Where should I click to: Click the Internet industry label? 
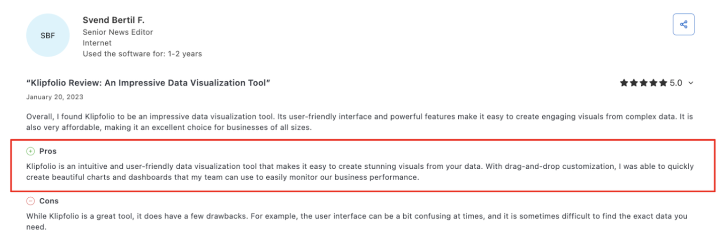point(97,43)
